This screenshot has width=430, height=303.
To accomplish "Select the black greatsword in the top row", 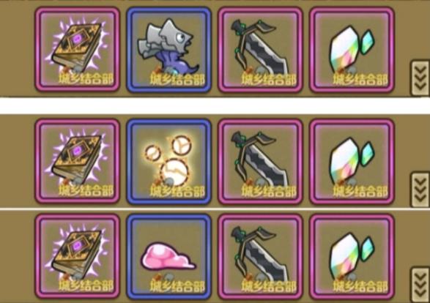I will (x=260, y=49).
